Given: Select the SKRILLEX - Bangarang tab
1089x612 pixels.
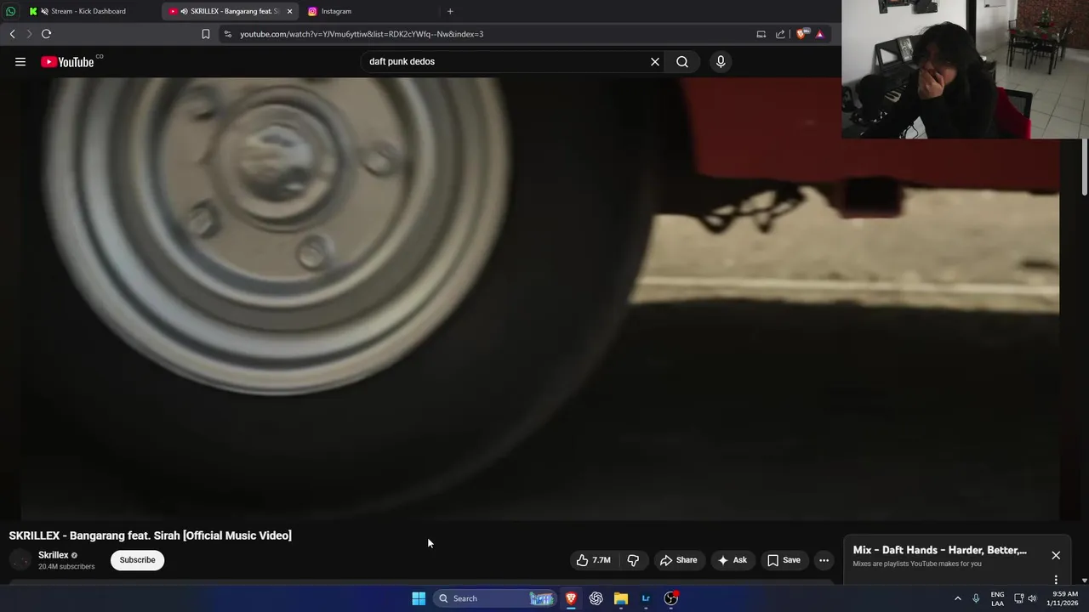Looking at the screenshot, I should (230, 11).
